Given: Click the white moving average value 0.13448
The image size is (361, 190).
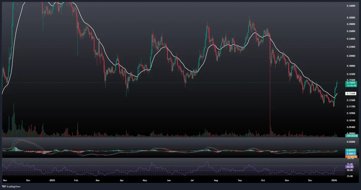Looking at the screenshot, I should pyautogui.click(x=342, y=93).
